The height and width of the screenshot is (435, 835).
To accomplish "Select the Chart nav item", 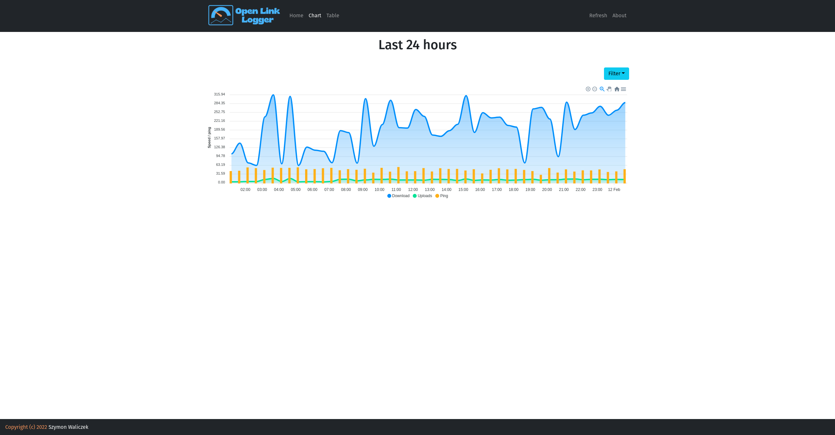I will (315, 16).
